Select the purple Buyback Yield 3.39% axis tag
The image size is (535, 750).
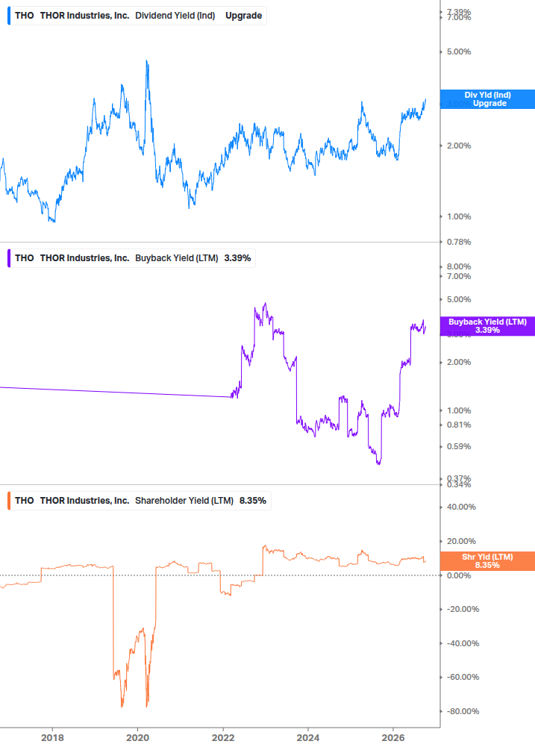click(x=487, y=326)
